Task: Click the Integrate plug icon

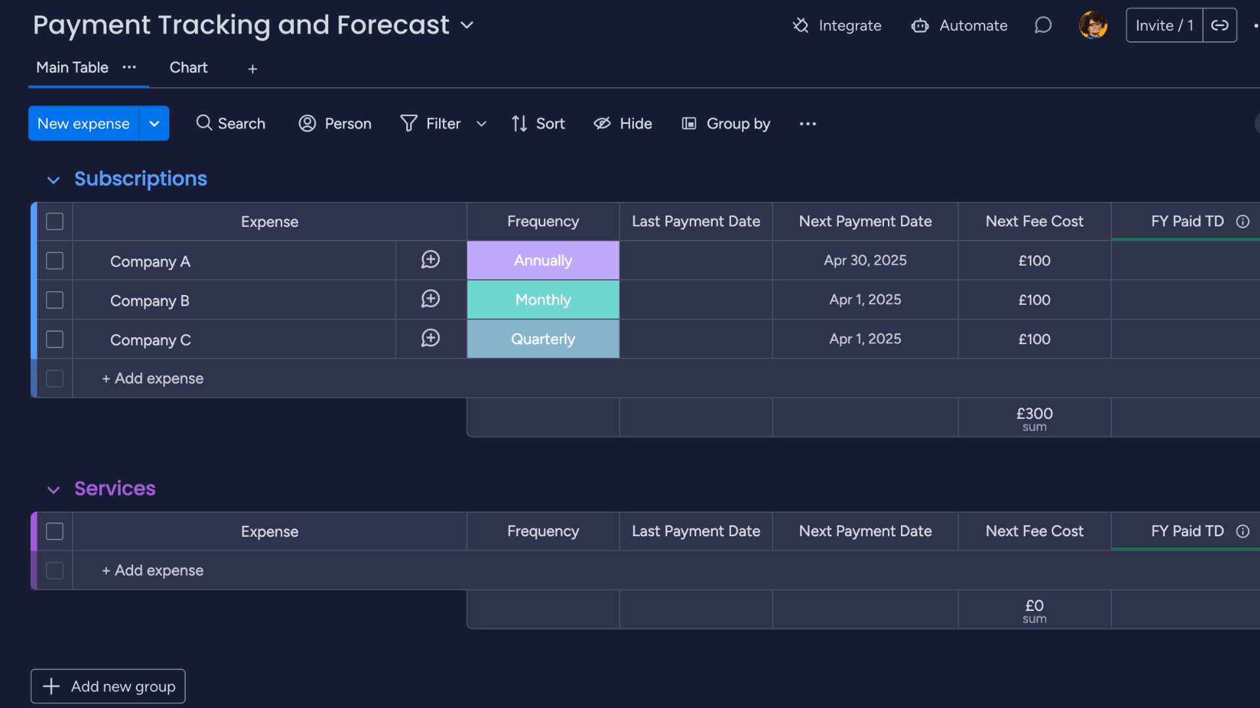Action: tap(801, 26)
